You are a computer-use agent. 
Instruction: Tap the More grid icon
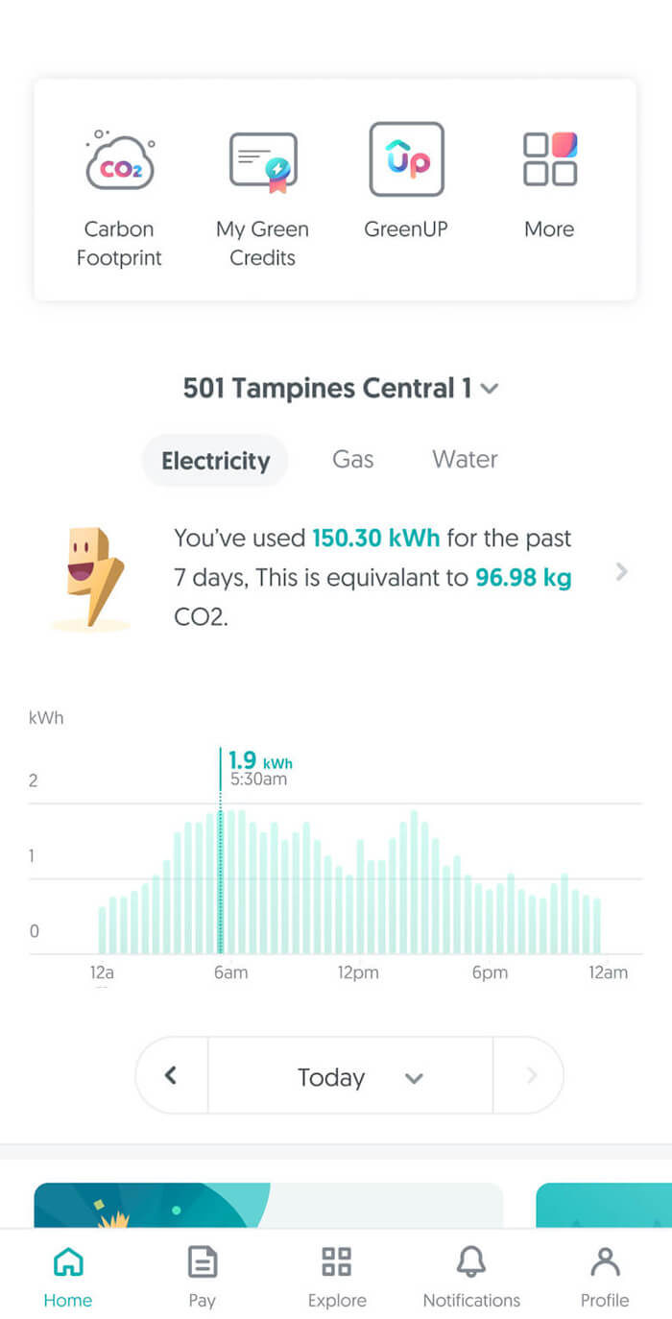[x=549, y=159]
